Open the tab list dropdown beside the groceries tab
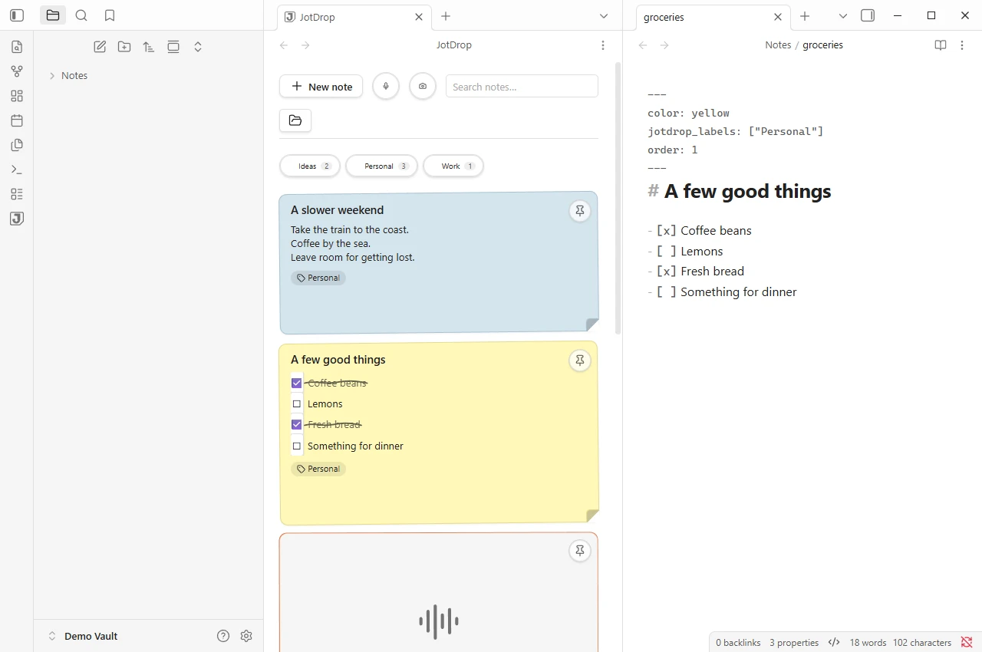This screenshot has height=652, width=982. click(843, 16)
